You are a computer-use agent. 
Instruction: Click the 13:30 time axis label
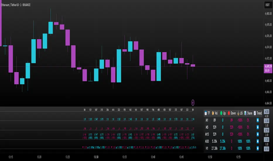click(x=96, y=157)
